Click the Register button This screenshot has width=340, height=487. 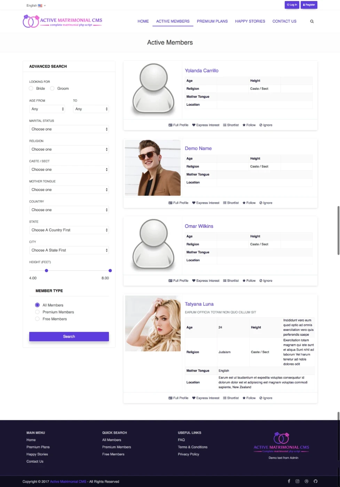tap(309, 5)
